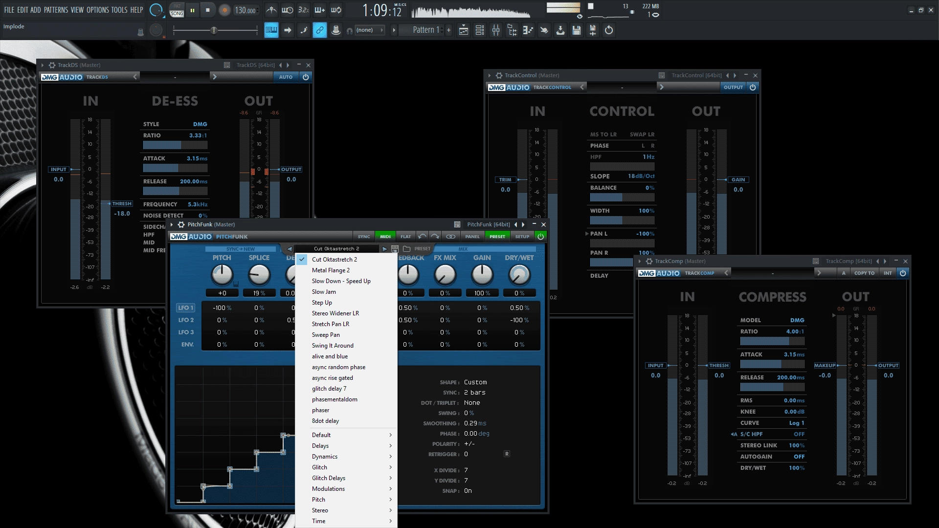Screen dimensions: 939x528
Task: Open the Playlist view icon
Action: 464,30
